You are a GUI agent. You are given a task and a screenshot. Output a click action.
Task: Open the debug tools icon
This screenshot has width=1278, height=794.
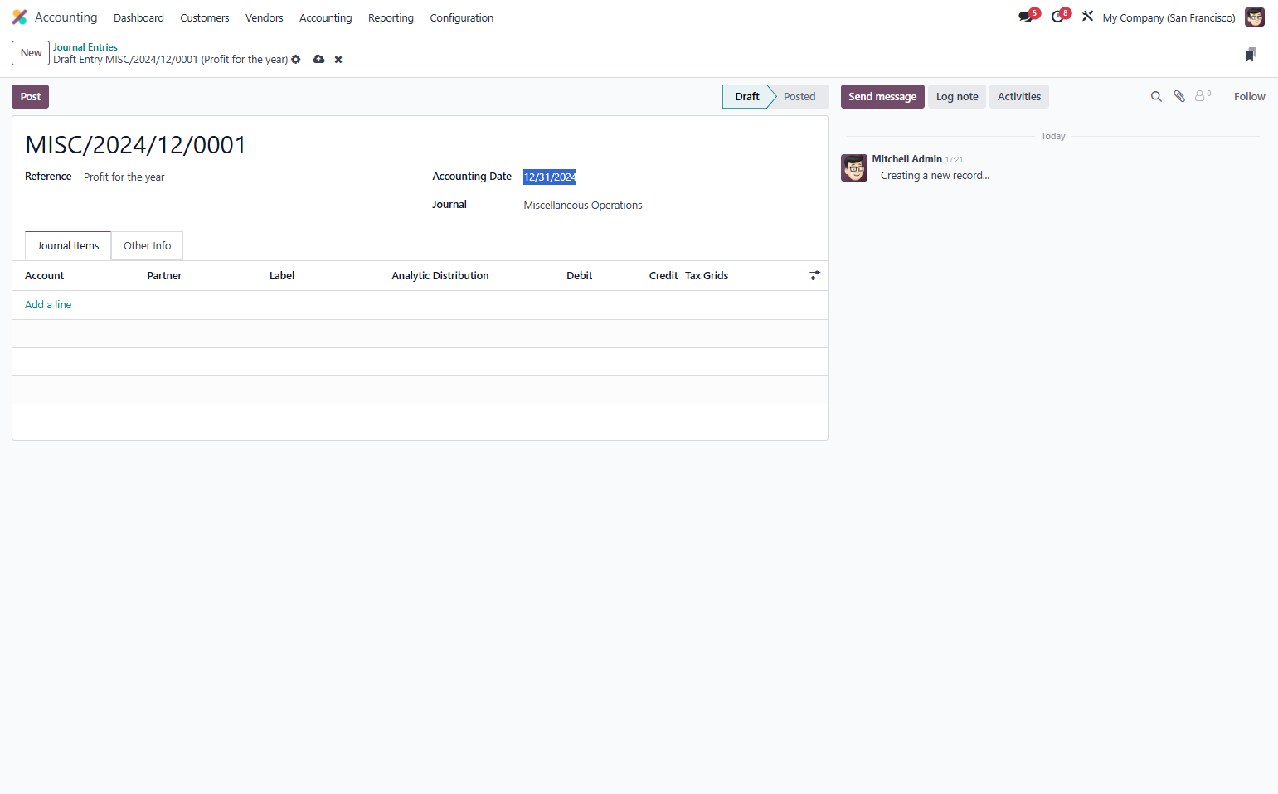(1087, 17)
